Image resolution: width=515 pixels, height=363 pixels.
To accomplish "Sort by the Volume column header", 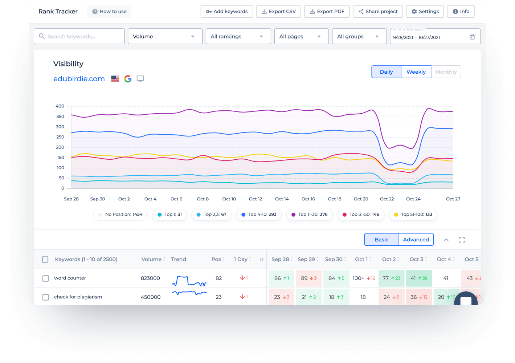I will point(153,259).
